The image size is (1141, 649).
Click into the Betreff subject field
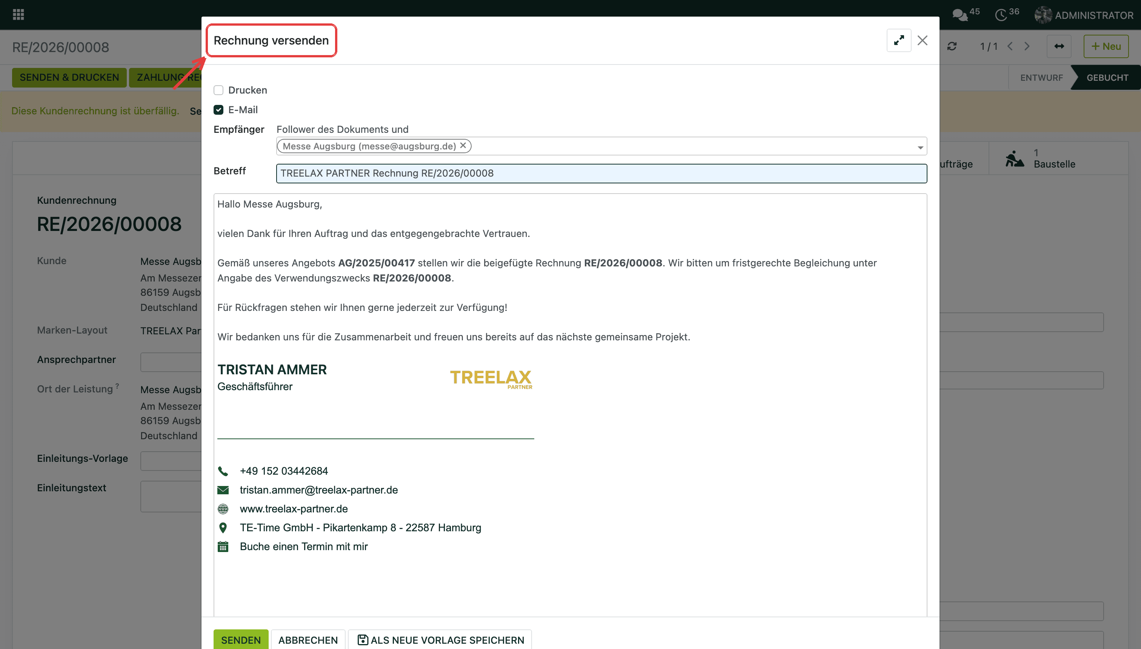click(x=601, y=174)
